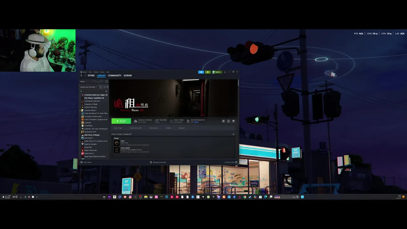Click the Cloud Status cloud icon
Viewport: 407px width, 229px height.
135,121
